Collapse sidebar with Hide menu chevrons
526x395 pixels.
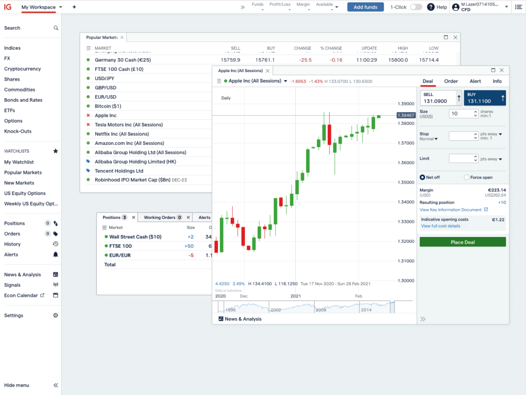click(55, 385)
